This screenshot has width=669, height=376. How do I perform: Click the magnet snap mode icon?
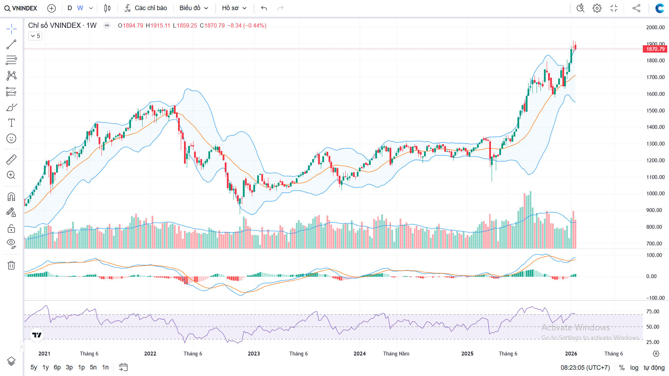(11, 197)
